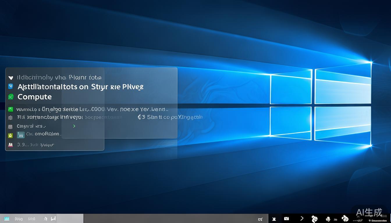Open the envelope mail icon in the tray
Viewport: 391px width, 223px height.
click(x=287, y=218)
